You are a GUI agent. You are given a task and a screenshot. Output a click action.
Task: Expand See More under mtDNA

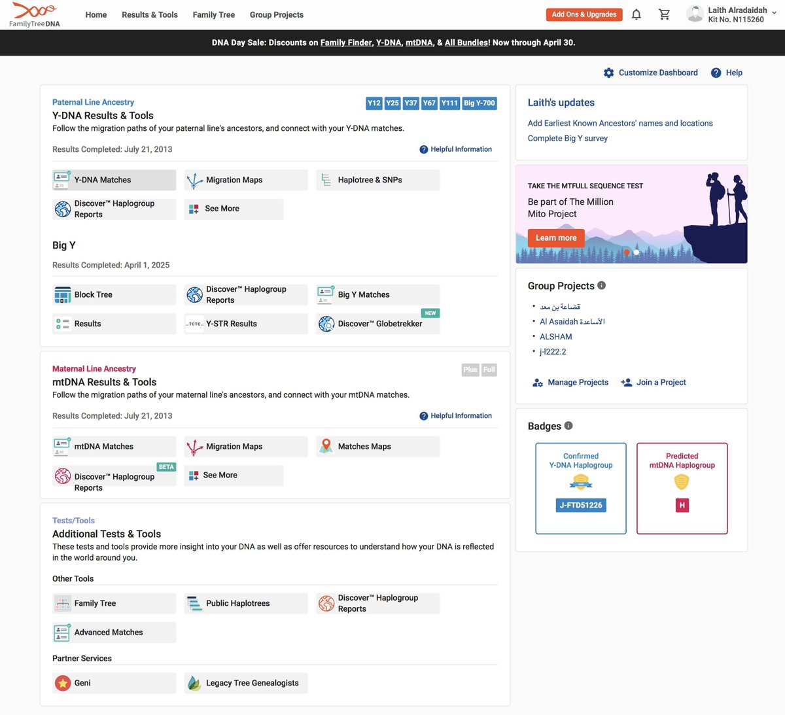tap(234, 476)
